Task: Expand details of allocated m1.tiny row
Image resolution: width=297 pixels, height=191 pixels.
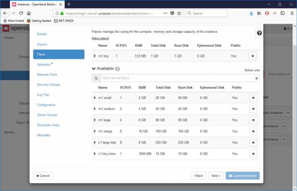Action: pyautogui.click(x=95, y=56)
